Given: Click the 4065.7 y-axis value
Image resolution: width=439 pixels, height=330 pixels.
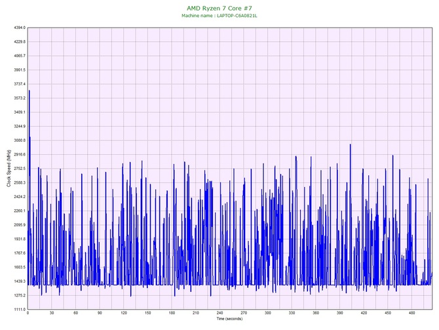Looking at the screenshot, I should [x=20, y=56].
